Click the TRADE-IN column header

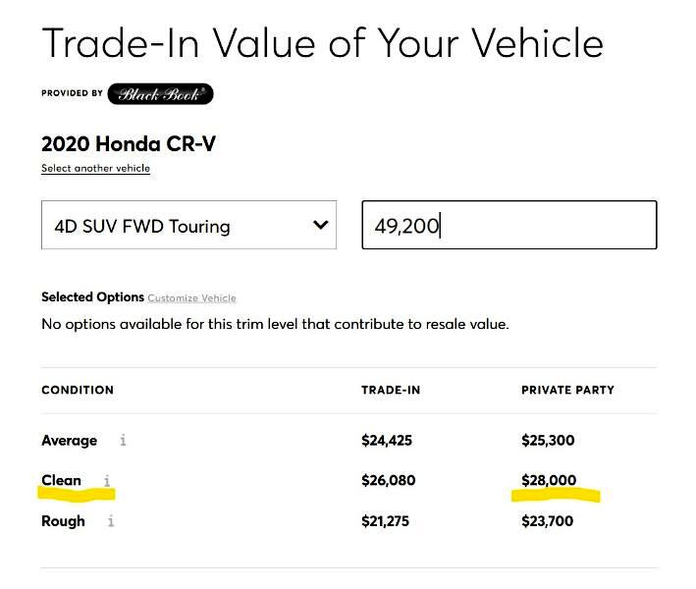[391, 390]
